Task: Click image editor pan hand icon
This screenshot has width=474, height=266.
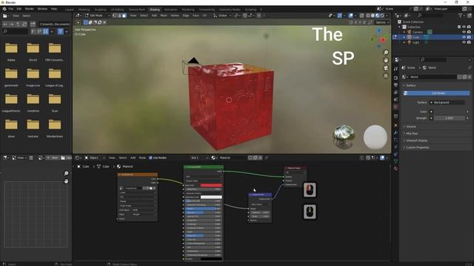Action: (66, 181)
